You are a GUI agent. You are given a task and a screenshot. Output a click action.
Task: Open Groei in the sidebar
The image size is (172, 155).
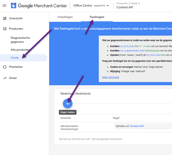click(13, 78)
